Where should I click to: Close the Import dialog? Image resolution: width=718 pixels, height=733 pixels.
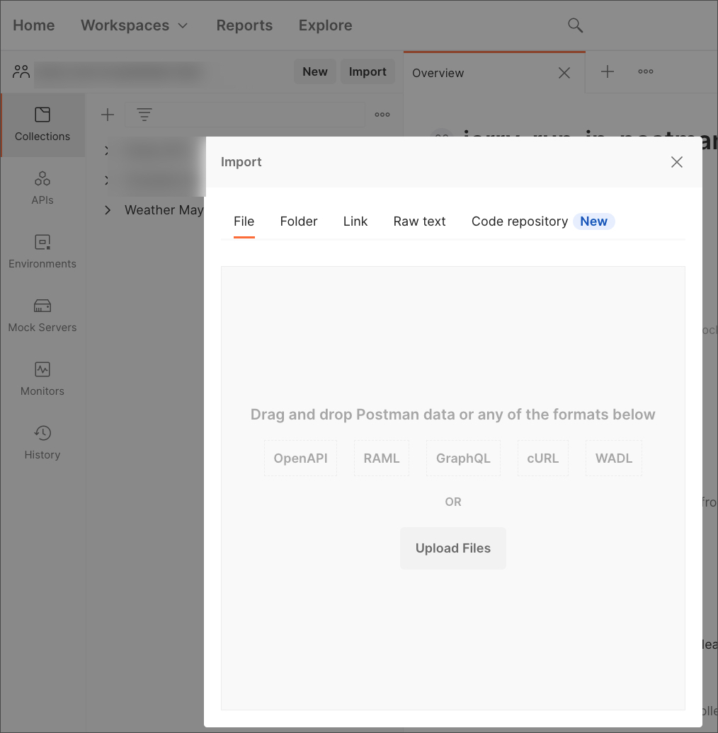click(677, 162)
